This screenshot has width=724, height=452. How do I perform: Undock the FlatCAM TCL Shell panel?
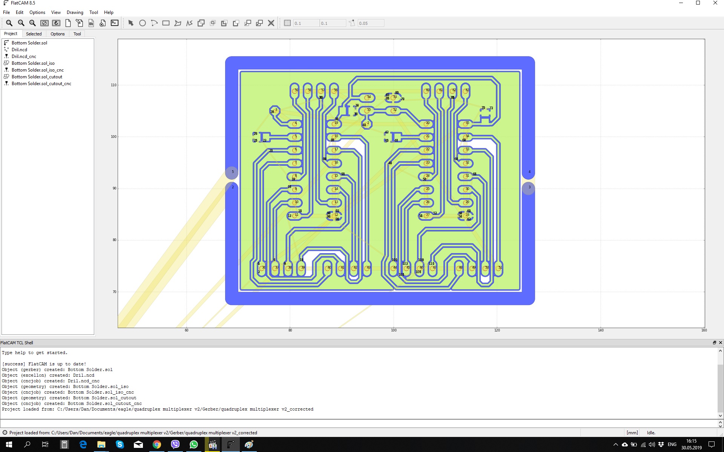714,343
